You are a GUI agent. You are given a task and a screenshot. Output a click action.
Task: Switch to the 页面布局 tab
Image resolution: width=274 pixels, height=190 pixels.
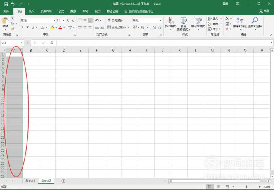46,11
